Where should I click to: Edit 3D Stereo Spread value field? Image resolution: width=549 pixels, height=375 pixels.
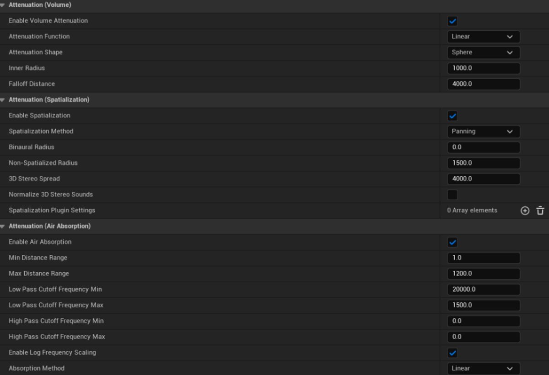tap(483, 179)
